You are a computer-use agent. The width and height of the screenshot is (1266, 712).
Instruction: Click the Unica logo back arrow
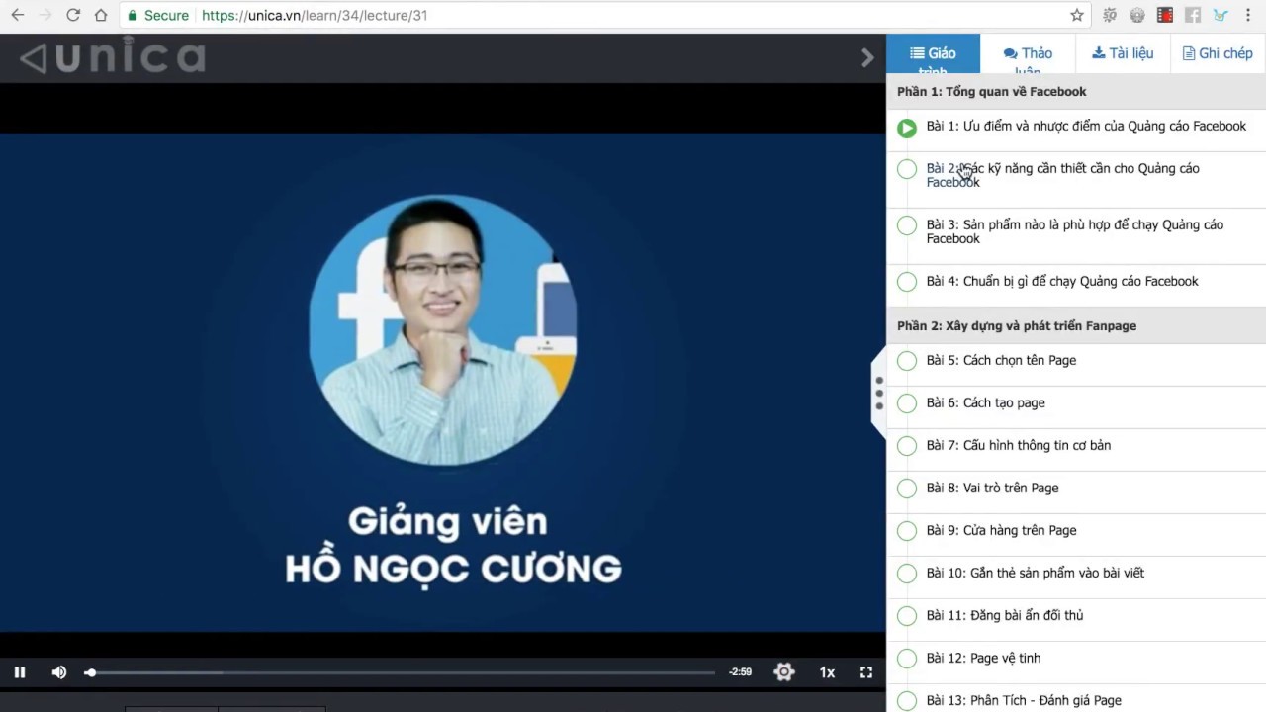33,57
